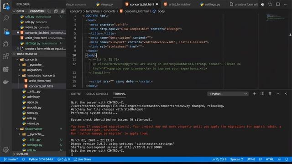Collapse the ticketmaster subfolder

pos(17,128)
